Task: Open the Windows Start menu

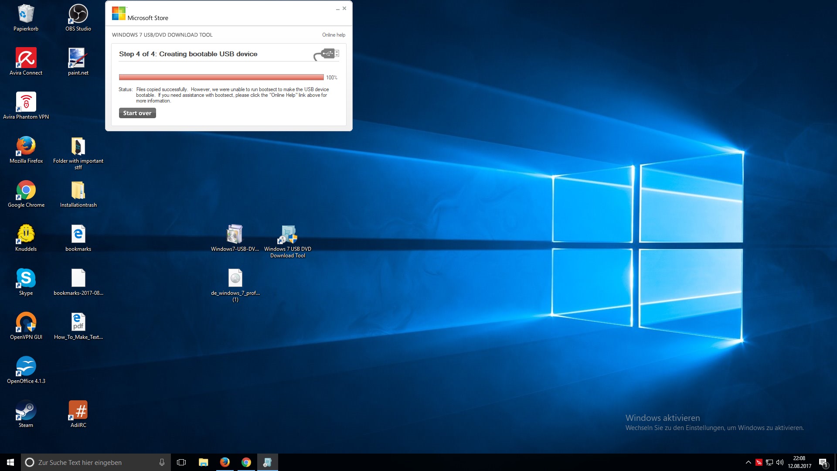Action: [10, 462]
